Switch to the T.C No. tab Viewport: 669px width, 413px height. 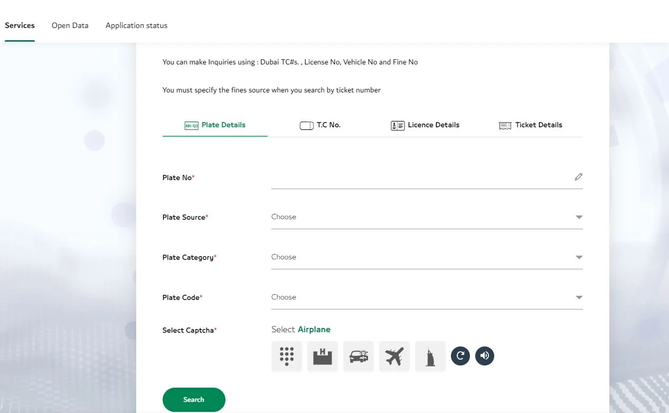(x=320, y=125)
